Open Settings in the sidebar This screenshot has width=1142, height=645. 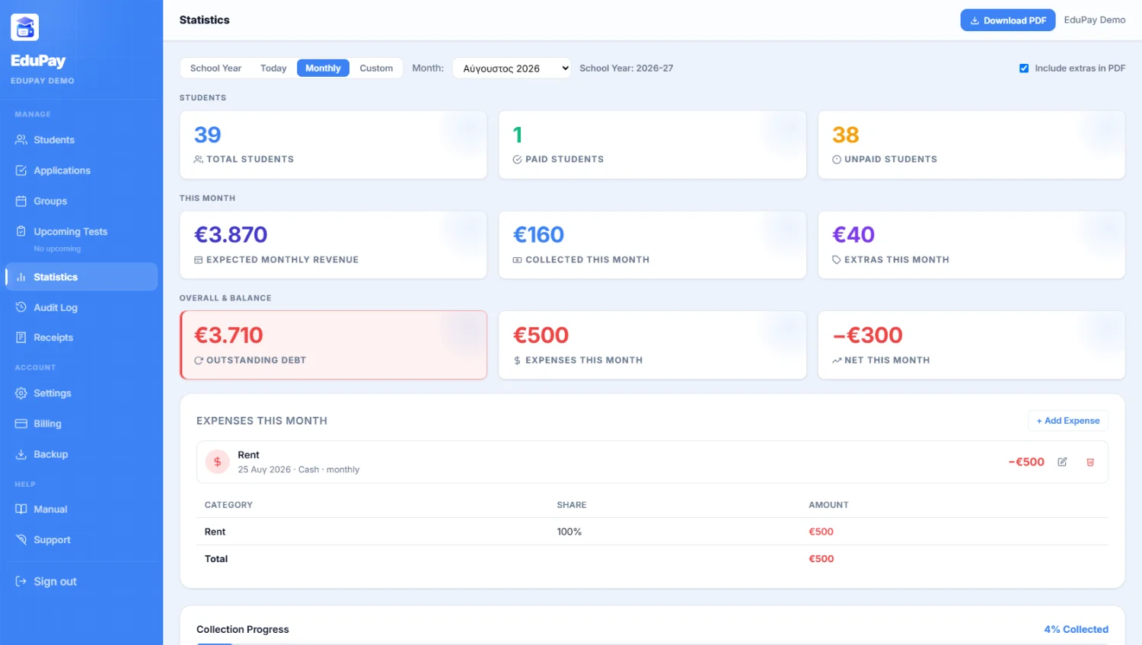pos(81,393)
